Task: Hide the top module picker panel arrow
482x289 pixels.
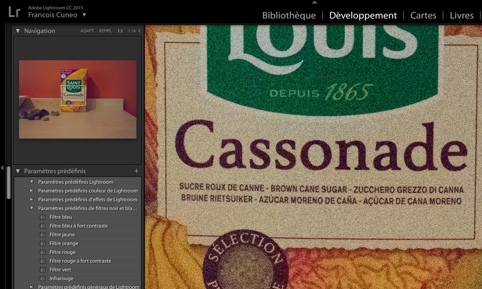Action: (x=314, y=2)
